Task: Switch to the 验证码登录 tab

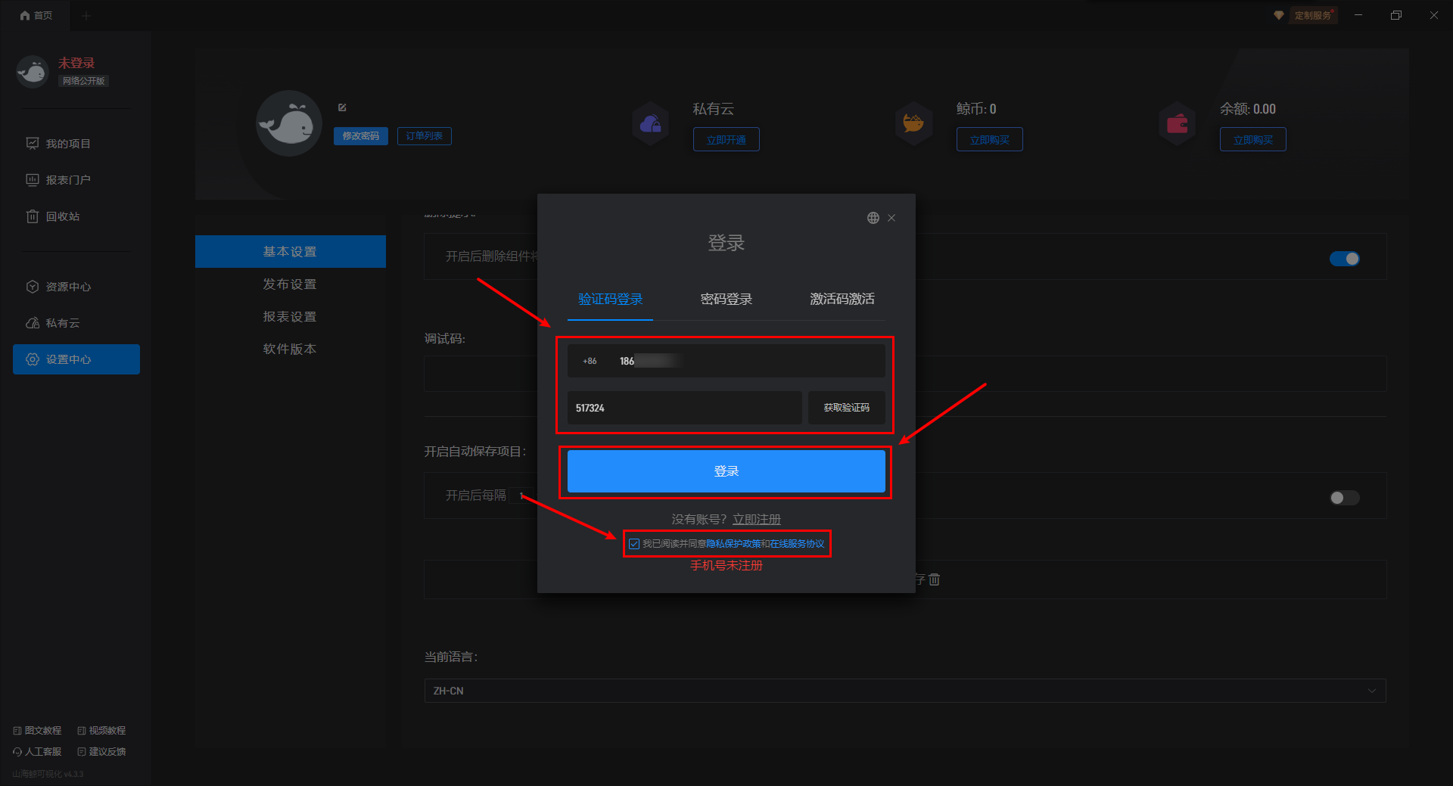Action: (610, 300)
